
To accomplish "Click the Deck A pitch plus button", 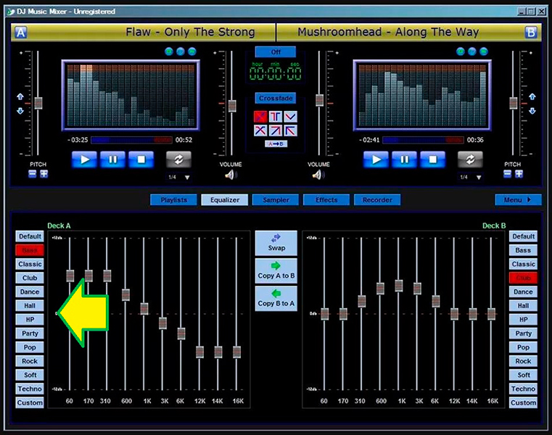I will [x=44, y=174].
